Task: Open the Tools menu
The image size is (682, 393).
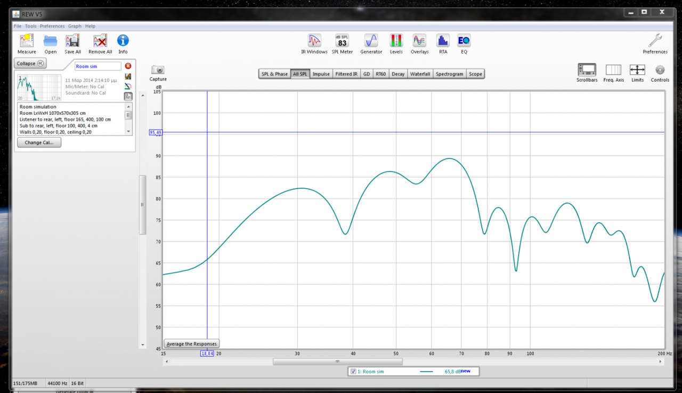Action: pos(31,26)
